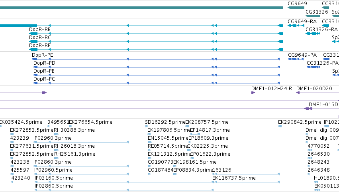Click the CG9649 gene arrow glyph

point(296,8)
